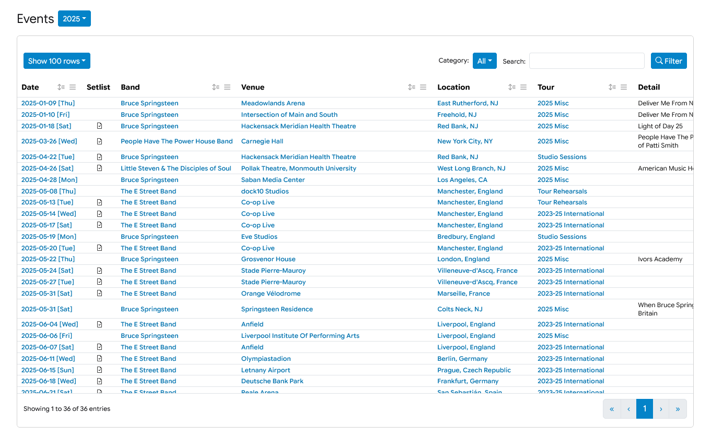
Task: Go to the next page in pagination
Action: point(661,409)
